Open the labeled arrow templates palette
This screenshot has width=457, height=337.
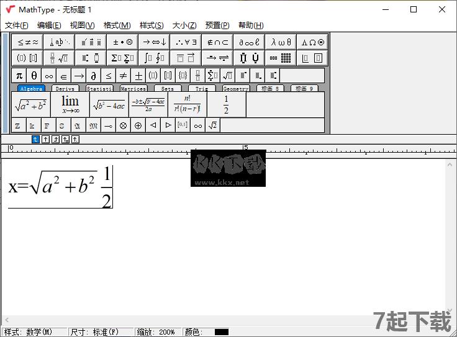coord(217,58)
